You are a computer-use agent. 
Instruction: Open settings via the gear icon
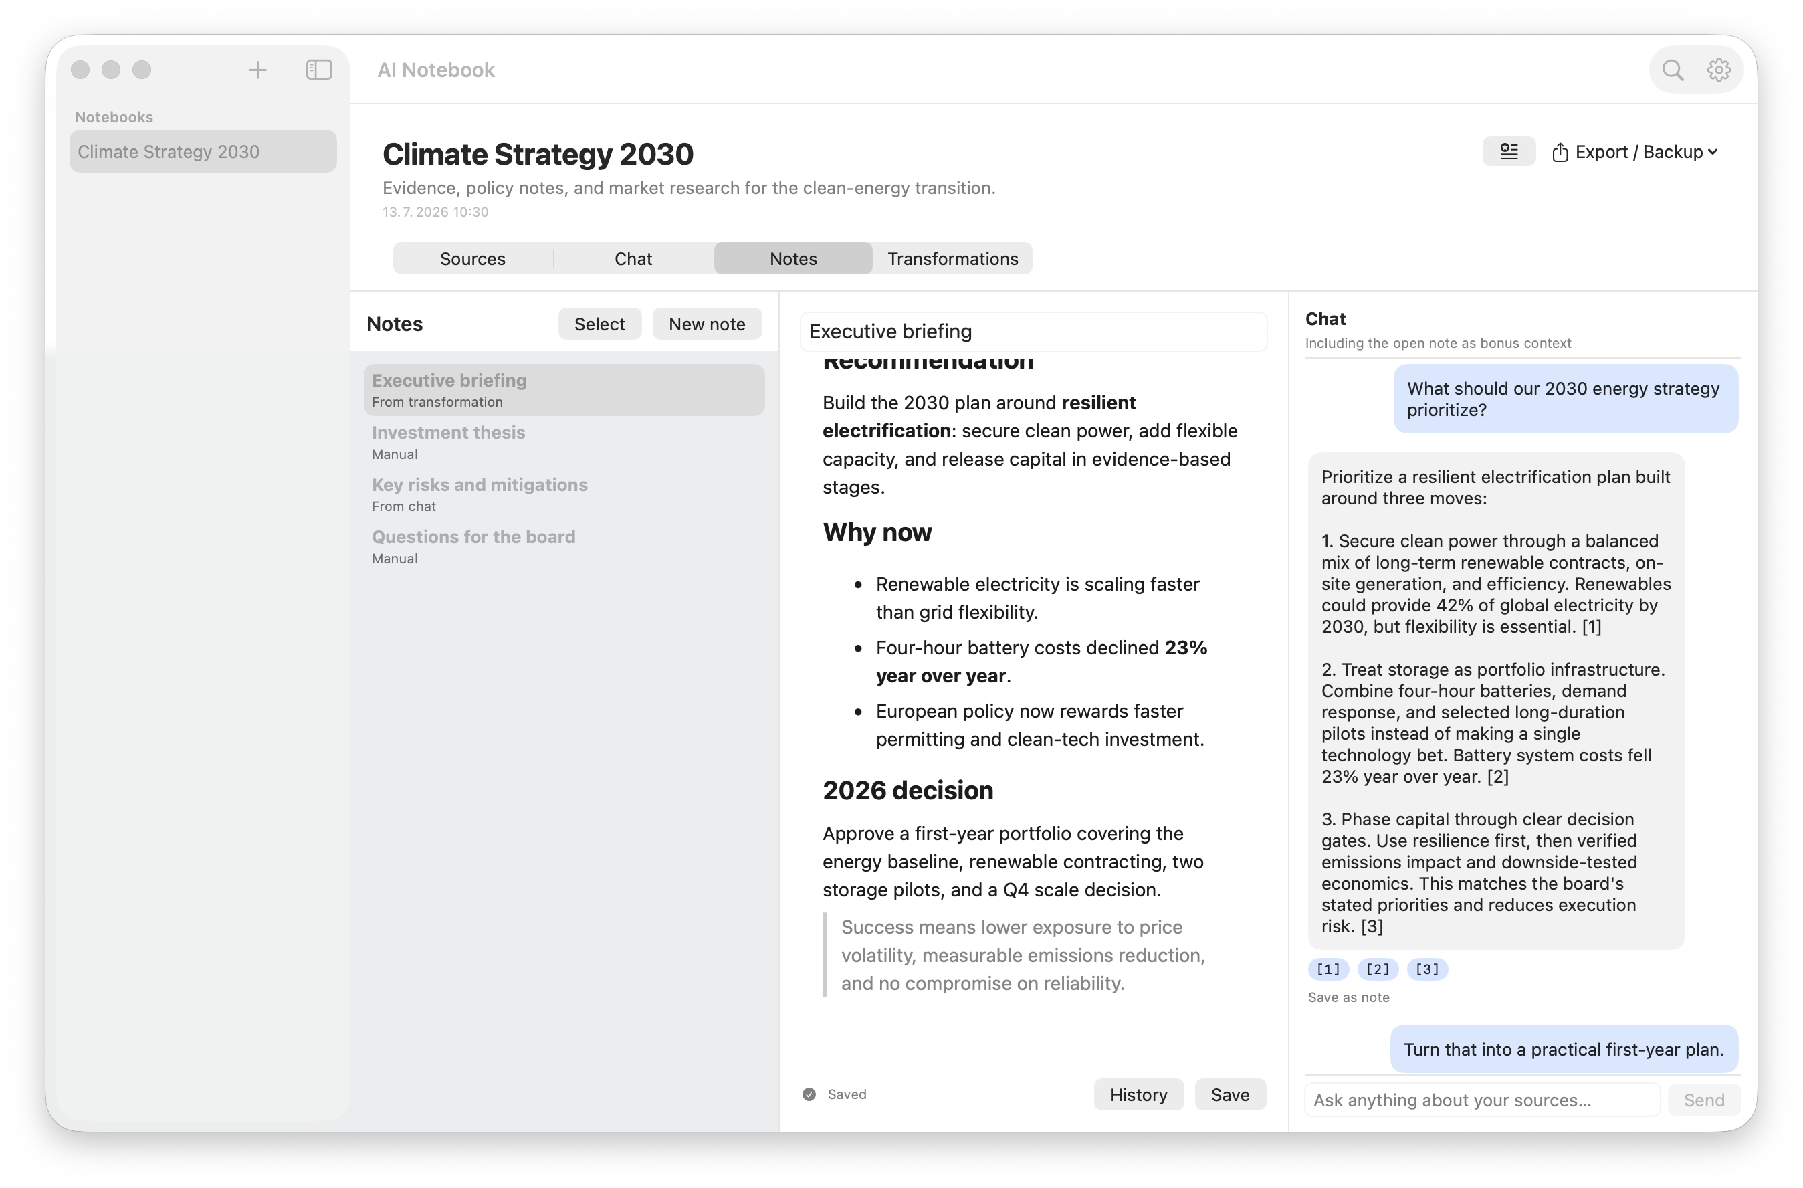coord(1719,70)
